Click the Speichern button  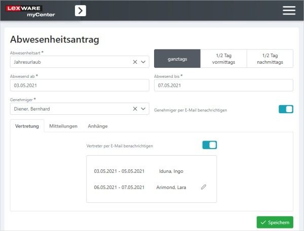(275, 222)
